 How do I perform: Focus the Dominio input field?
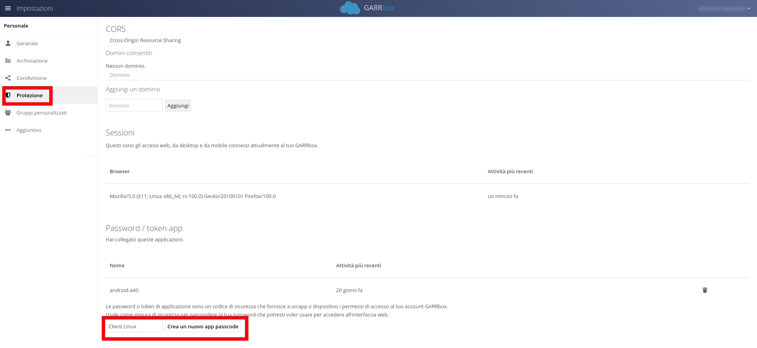point(134,106)
